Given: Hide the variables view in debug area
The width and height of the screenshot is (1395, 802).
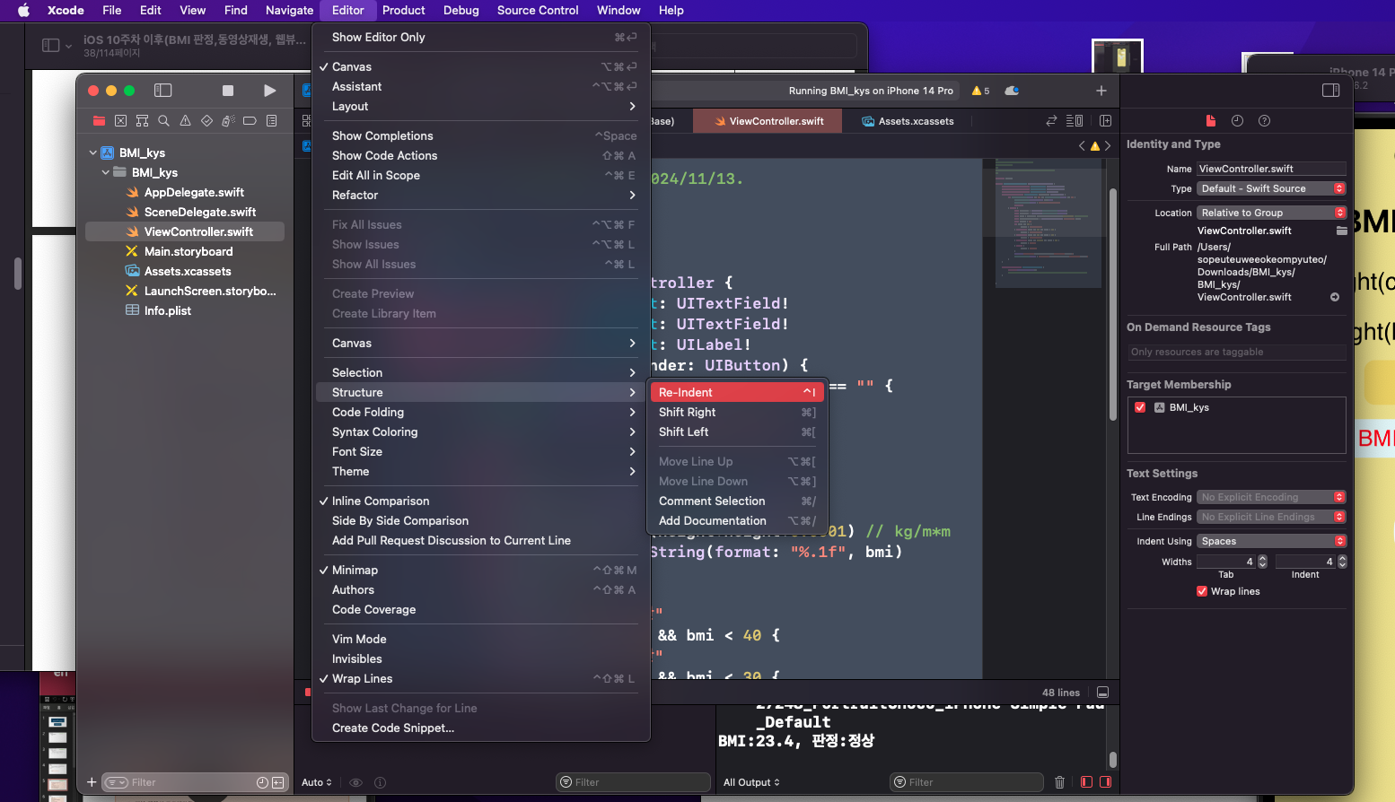Looking at the screenshot, I should (1086, 782).
